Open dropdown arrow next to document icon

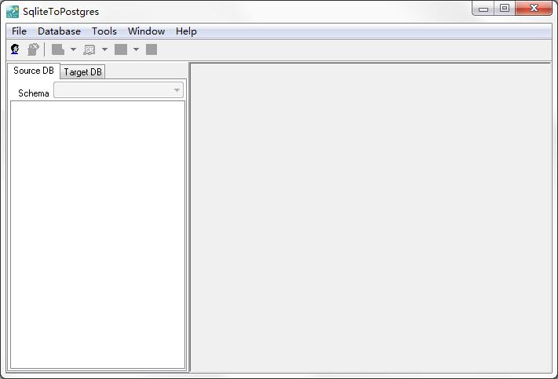73,49
